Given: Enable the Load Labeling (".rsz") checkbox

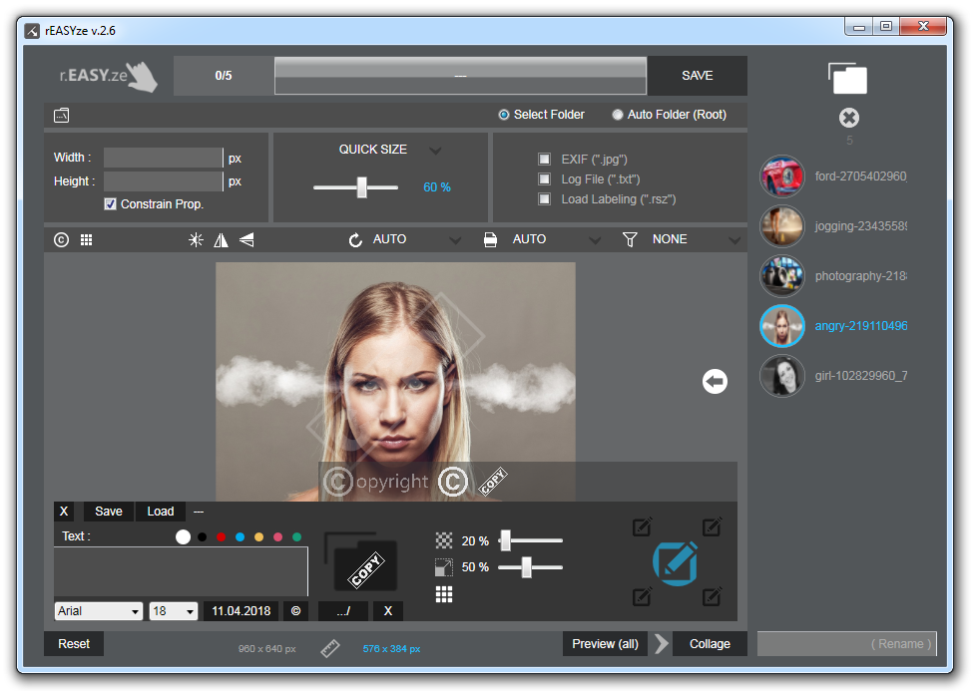Looking at the screenshot, I should (544, 198).
